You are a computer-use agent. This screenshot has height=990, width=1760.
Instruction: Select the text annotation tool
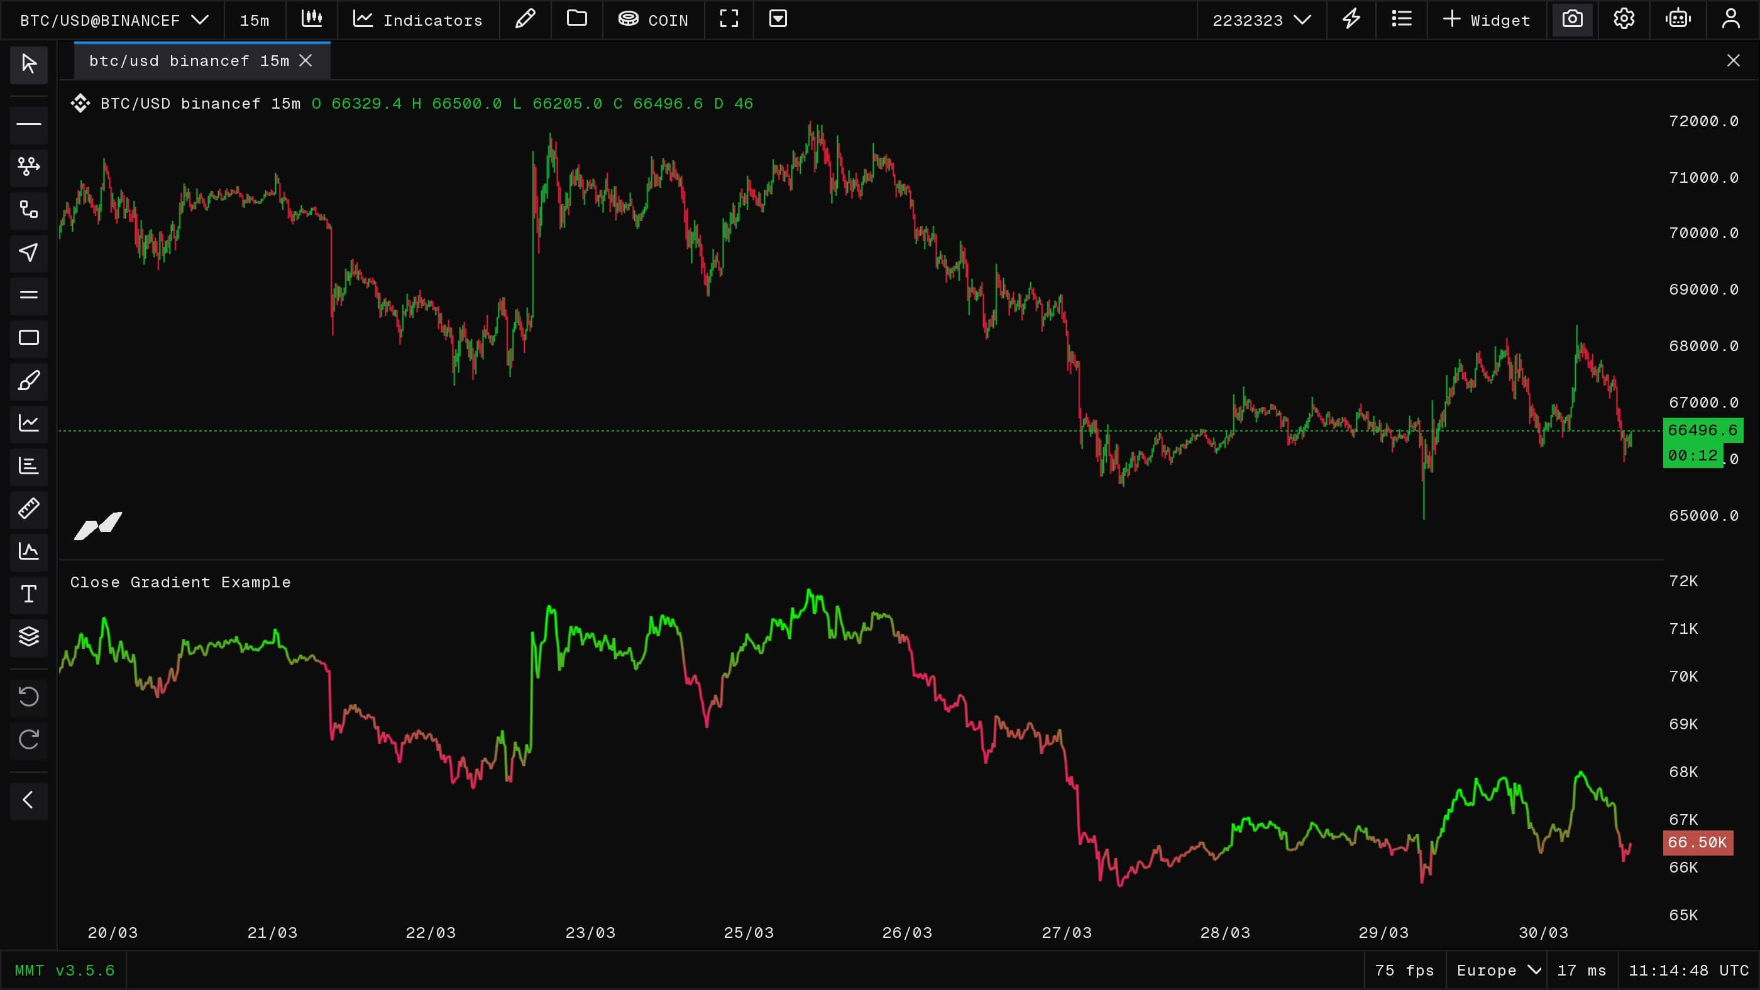point(29,594)
